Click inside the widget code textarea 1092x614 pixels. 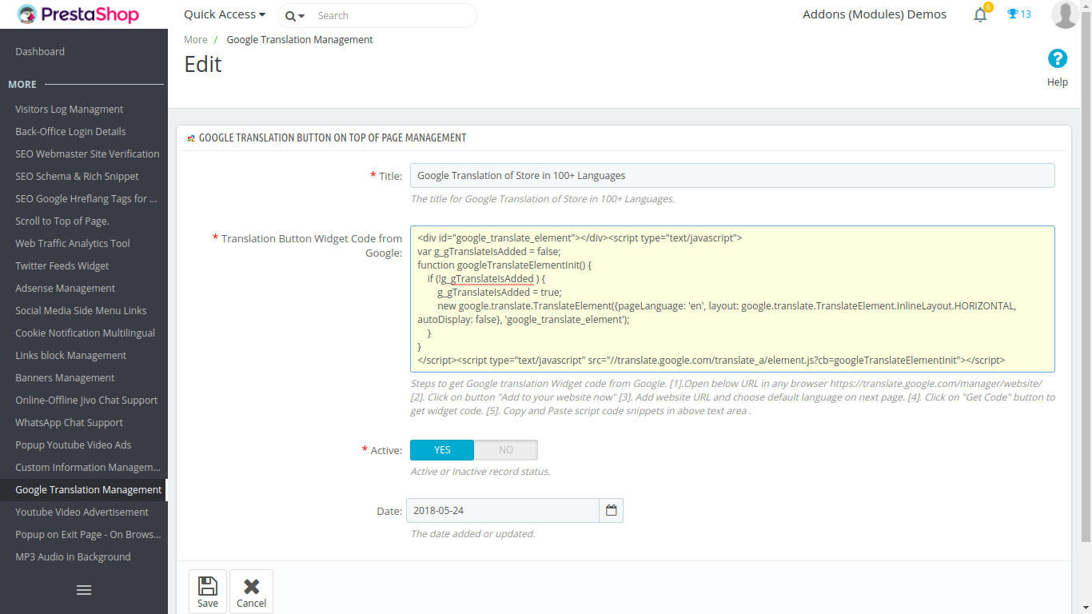[732, 299]
